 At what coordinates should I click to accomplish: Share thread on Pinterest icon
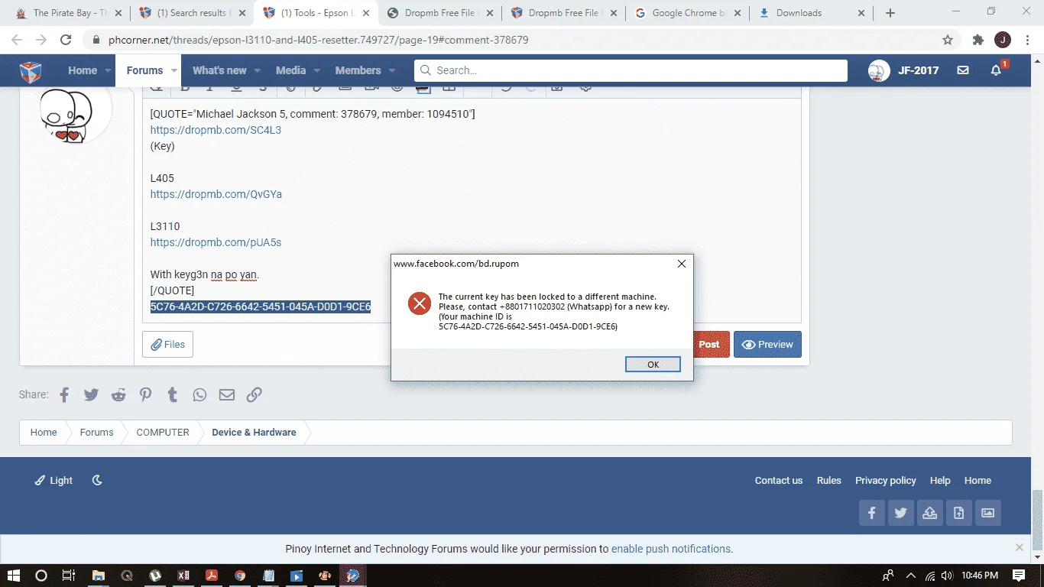pyautogui.click(x=145, y=394)
